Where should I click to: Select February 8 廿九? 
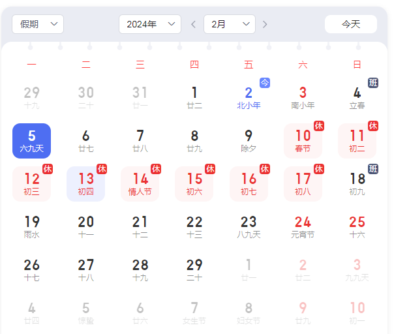pyautogui.click(x=194, y=141)
